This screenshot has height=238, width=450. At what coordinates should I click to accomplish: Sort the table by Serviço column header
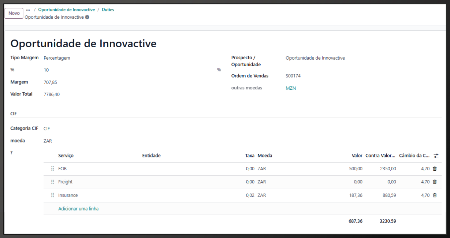(x=66, y=156)
